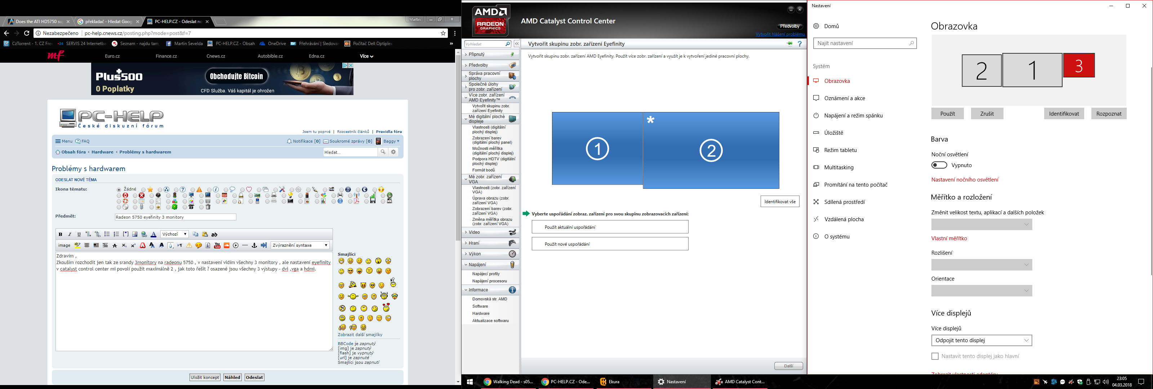Screen dimensions: 1153x389
Task: Click Rozpoznat button in Settings
Action: click(x=1109, y=114)
